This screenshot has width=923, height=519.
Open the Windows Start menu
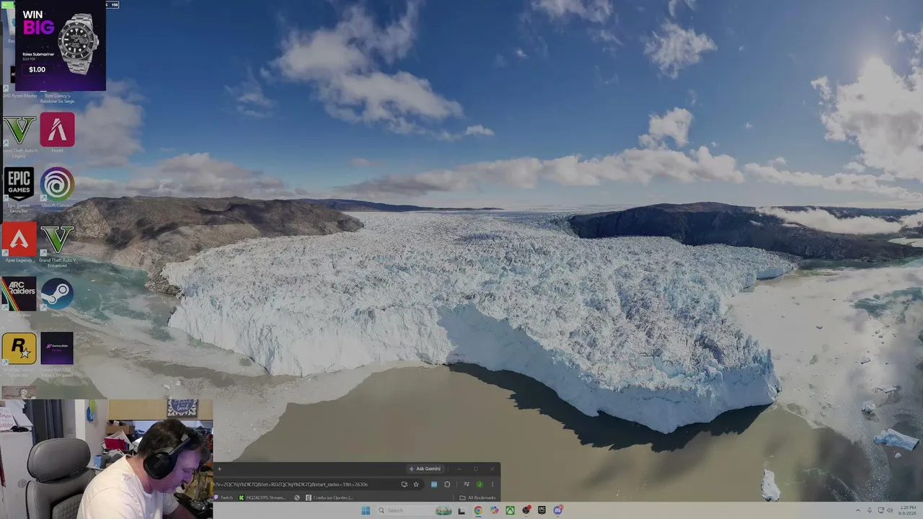coord(366,510)
